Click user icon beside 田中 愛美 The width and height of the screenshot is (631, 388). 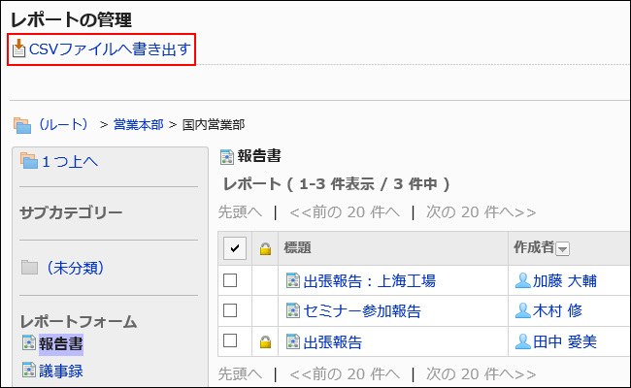(523, 341)
